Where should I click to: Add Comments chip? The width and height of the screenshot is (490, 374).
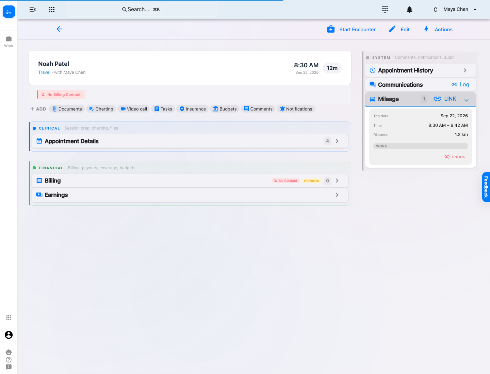258,109
